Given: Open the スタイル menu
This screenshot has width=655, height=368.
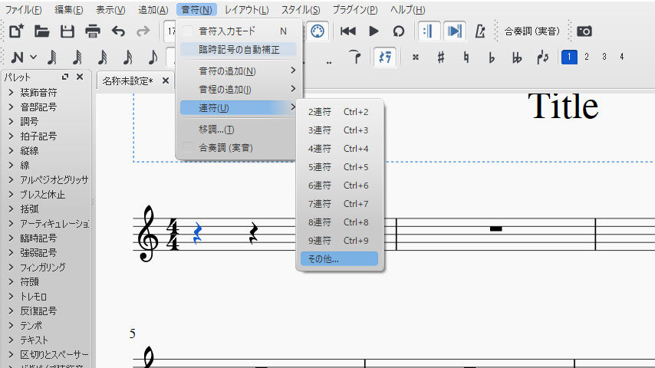Looking at the screenshot, I should [x=301, y=10].
